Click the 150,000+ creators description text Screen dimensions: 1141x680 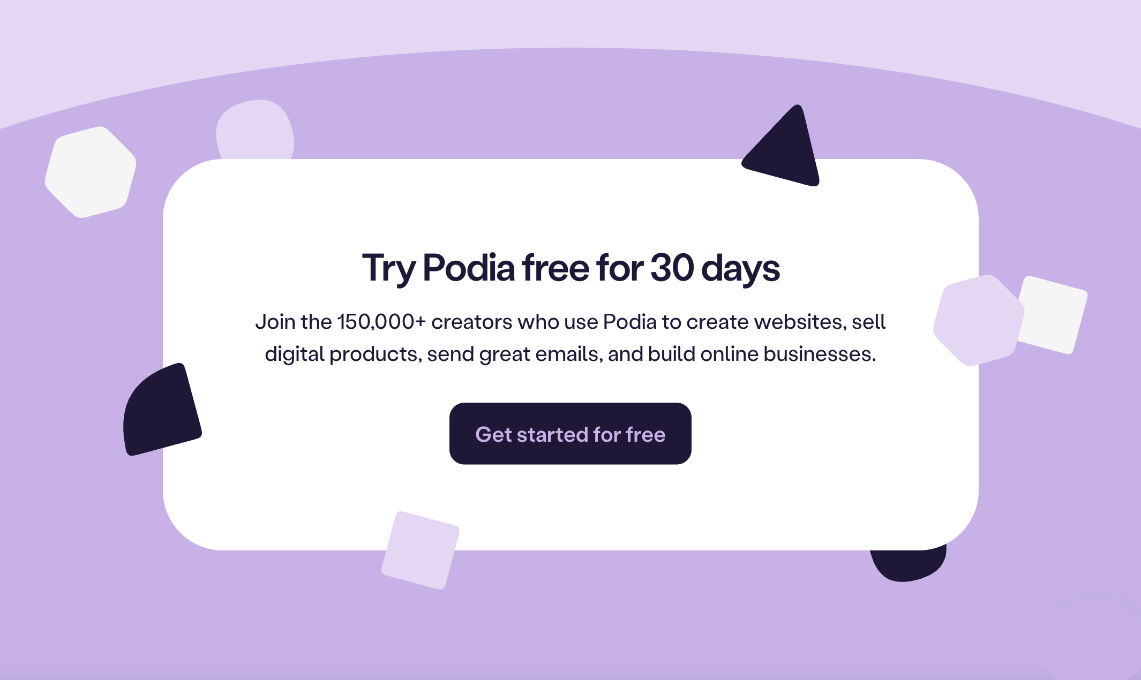[x=570, y=337]
